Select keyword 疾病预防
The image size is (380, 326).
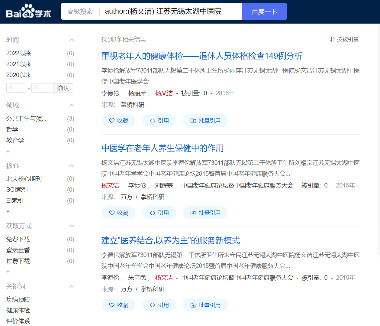[x=18, y=299]
